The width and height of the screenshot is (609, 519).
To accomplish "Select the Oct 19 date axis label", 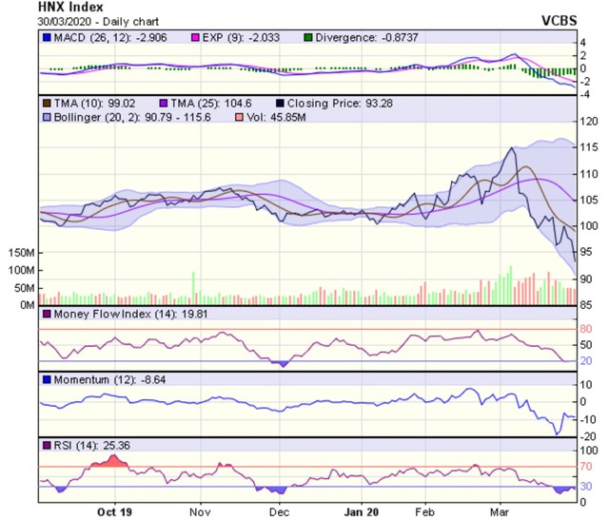I will tap(116, 509).
